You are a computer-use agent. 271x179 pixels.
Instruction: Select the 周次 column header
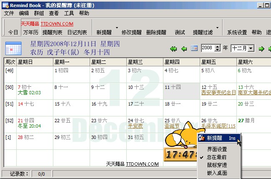click(10, 62)
